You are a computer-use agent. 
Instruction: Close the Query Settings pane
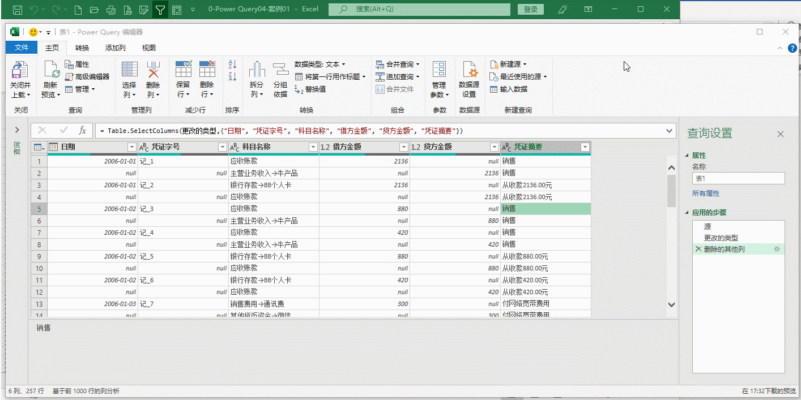781,134
